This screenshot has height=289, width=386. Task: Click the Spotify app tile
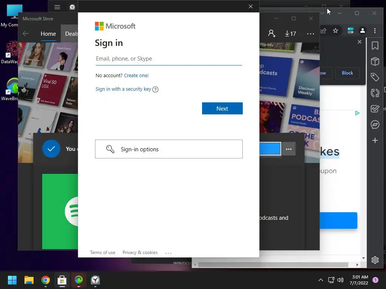click(x=60, y=211)
